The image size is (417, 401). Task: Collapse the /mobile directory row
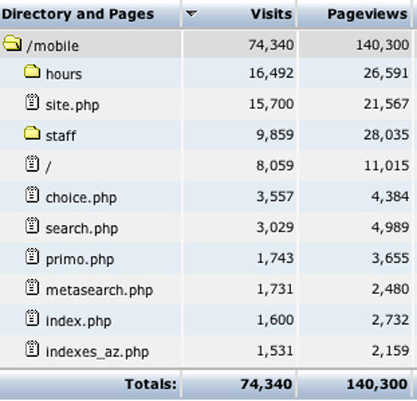(52, 47)
